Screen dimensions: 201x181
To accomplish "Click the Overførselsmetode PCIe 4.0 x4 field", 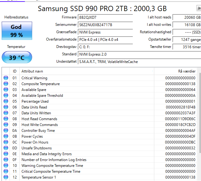I will [105, 40].
